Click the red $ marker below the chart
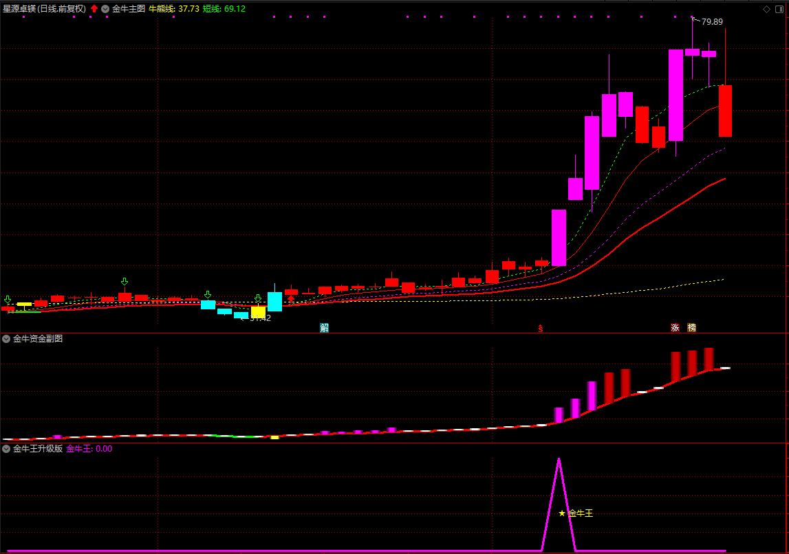The height and width of the screenshot is (554, 789). pyautogui.click(x=541, y=329)
